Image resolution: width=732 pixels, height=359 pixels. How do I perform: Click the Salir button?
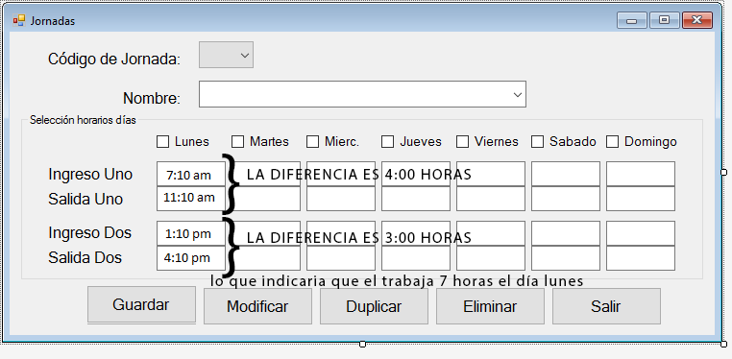(606, 306)
